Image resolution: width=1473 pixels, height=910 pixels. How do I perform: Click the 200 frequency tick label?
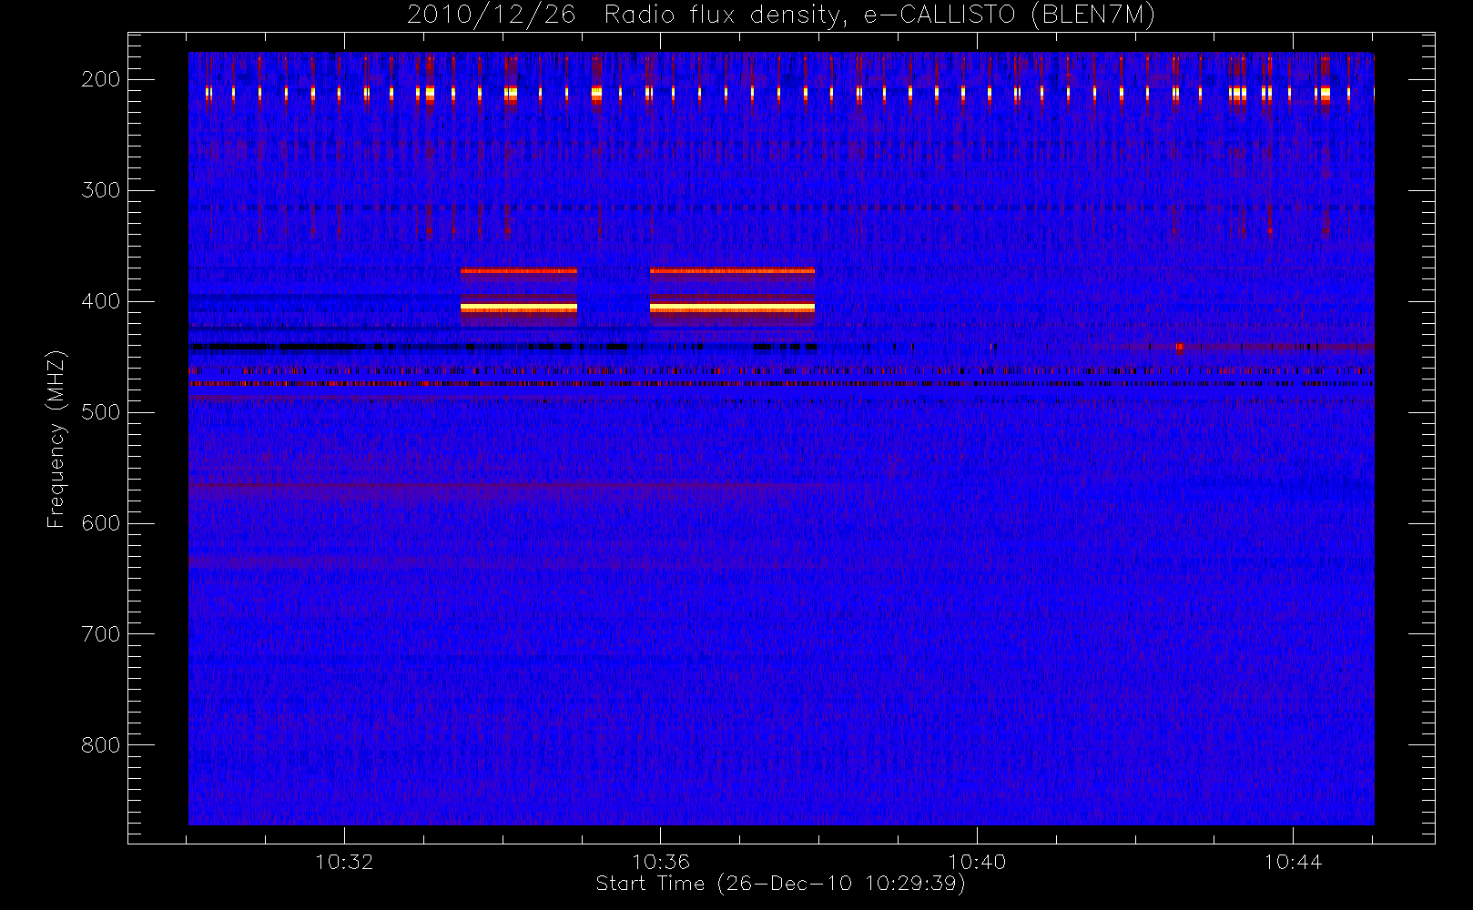click(101, 79)
